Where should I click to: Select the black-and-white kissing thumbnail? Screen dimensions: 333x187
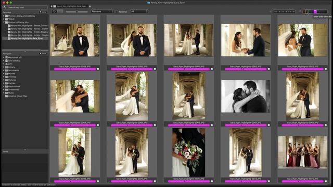tap(246, 96)
